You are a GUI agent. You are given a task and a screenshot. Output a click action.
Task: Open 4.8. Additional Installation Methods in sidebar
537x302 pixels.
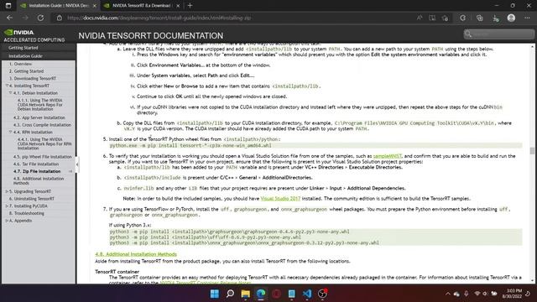tap(39, 181)
